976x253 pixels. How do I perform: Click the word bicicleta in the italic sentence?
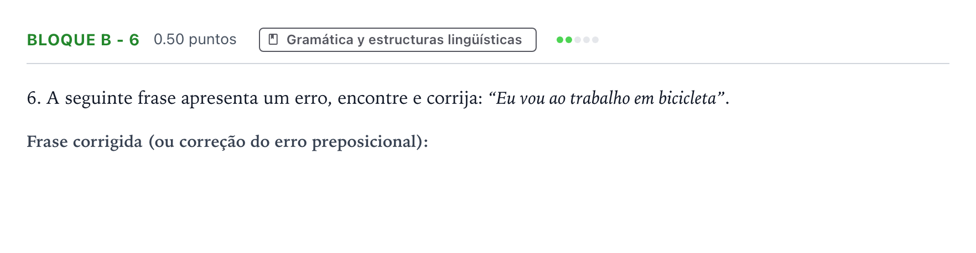[x=687, y=98]
